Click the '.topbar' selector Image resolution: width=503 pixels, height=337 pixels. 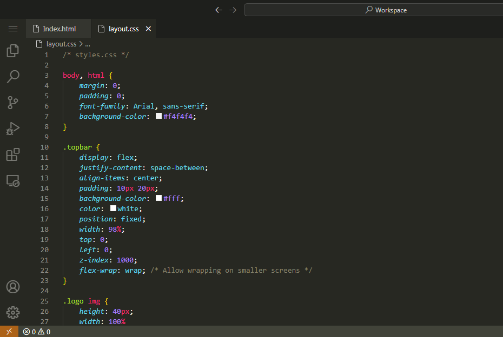point(77,147)
